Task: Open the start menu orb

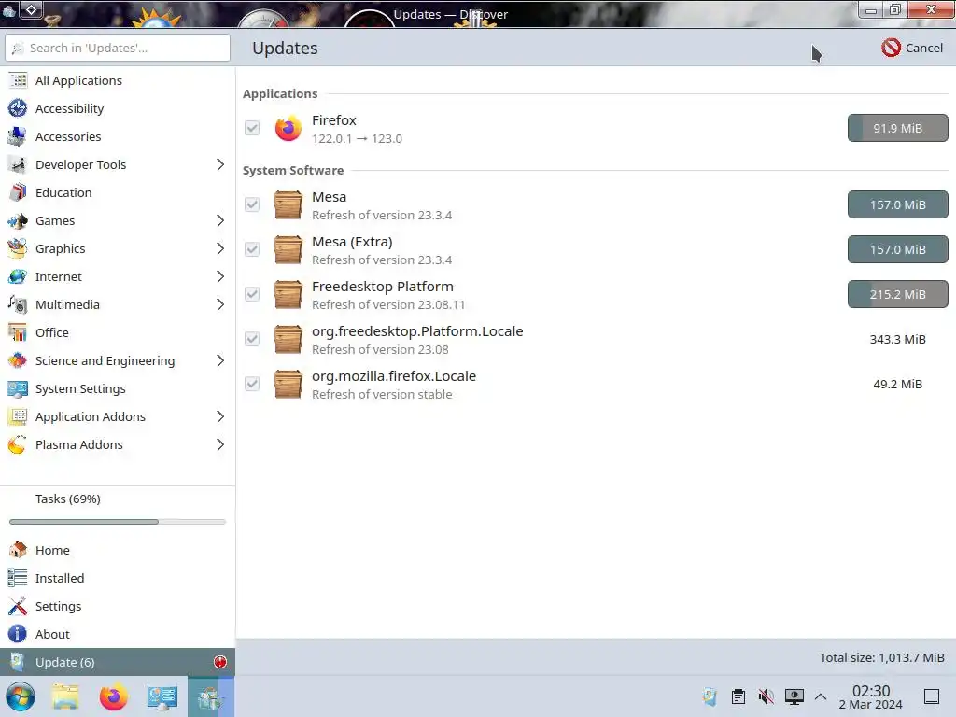Action: tap(21, 696)
